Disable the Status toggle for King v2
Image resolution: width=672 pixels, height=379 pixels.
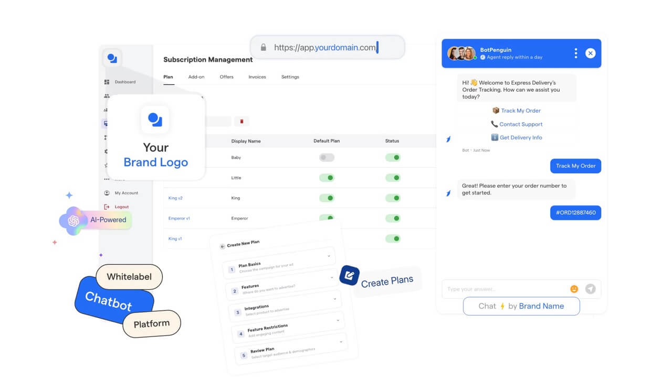pos(393,198)
